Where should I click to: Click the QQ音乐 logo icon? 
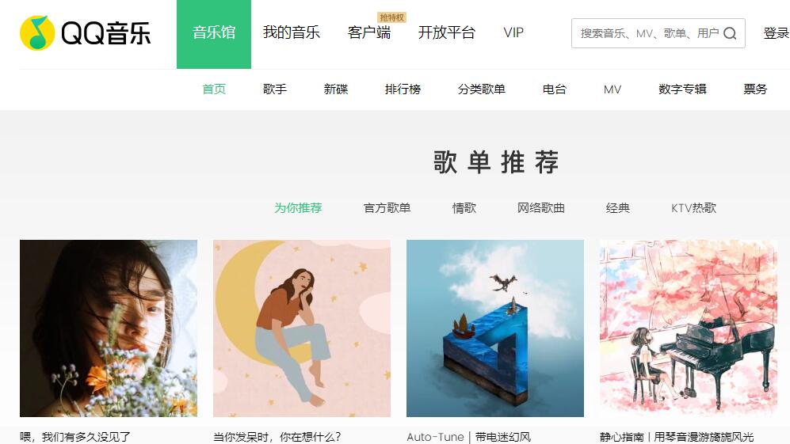tap(37, 33)
